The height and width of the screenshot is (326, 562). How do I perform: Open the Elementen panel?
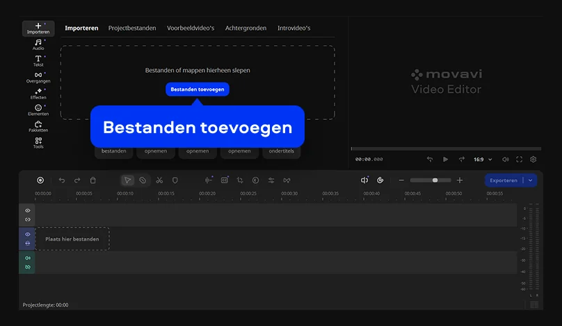(38, 110)
